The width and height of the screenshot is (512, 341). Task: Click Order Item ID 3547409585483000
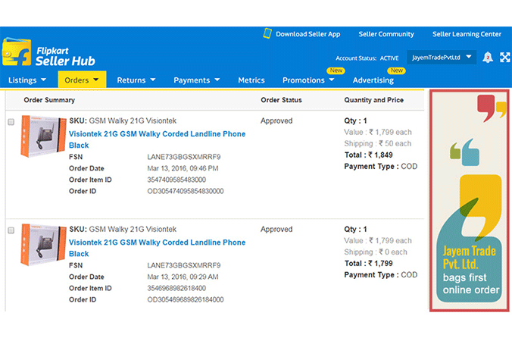[176, 180]
